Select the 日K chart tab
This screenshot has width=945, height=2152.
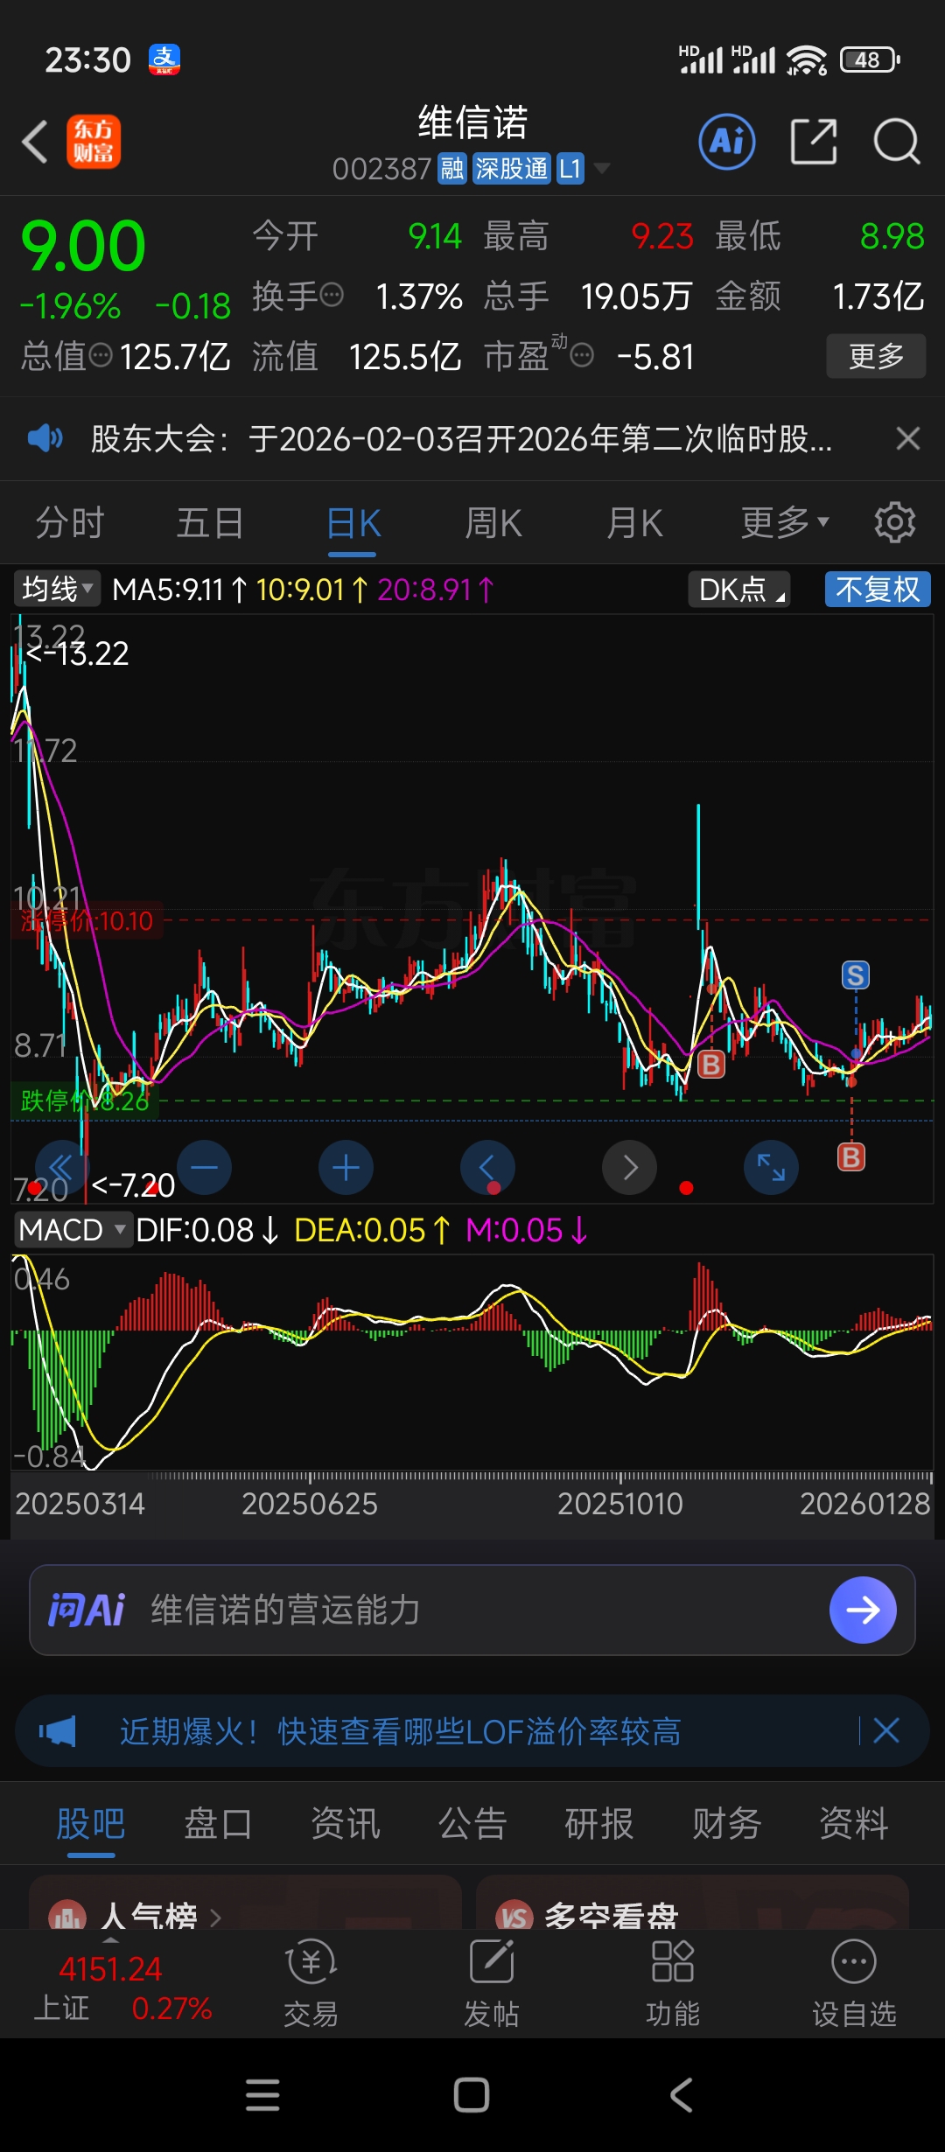click(353, 523)
